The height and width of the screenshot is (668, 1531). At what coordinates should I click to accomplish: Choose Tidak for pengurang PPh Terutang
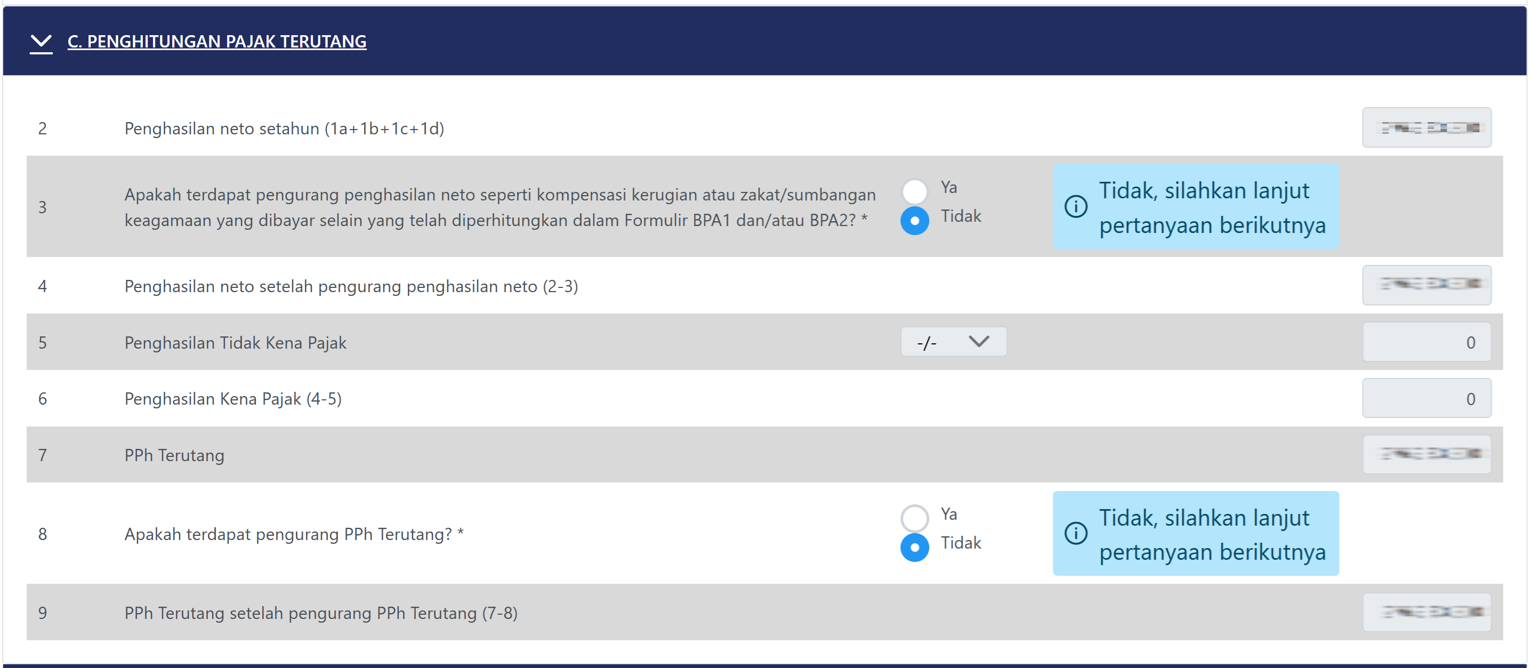point(914,548)
